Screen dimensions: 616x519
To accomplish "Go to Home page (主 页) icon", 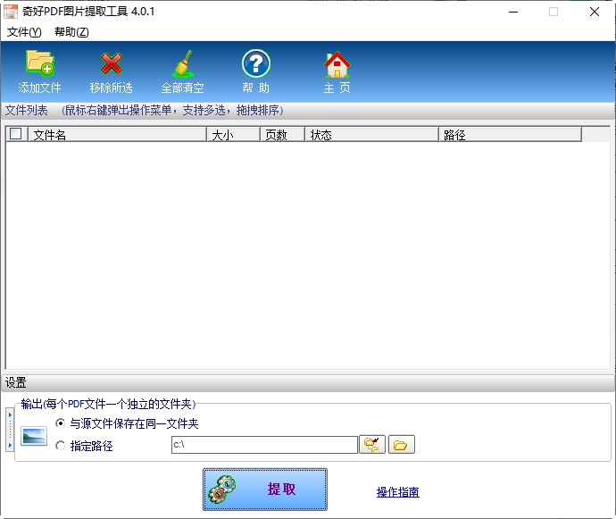I will pos(337,64).
